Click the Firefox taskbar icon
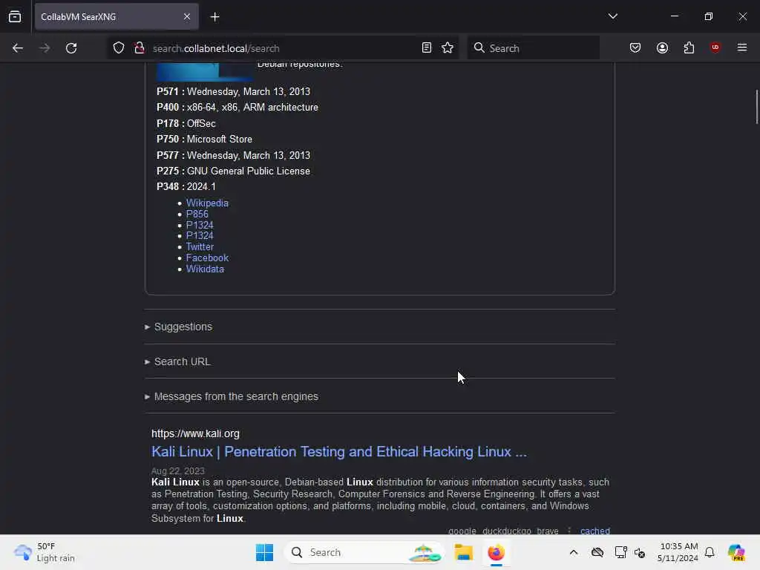760x570 pixels. (x=496, y=552)
